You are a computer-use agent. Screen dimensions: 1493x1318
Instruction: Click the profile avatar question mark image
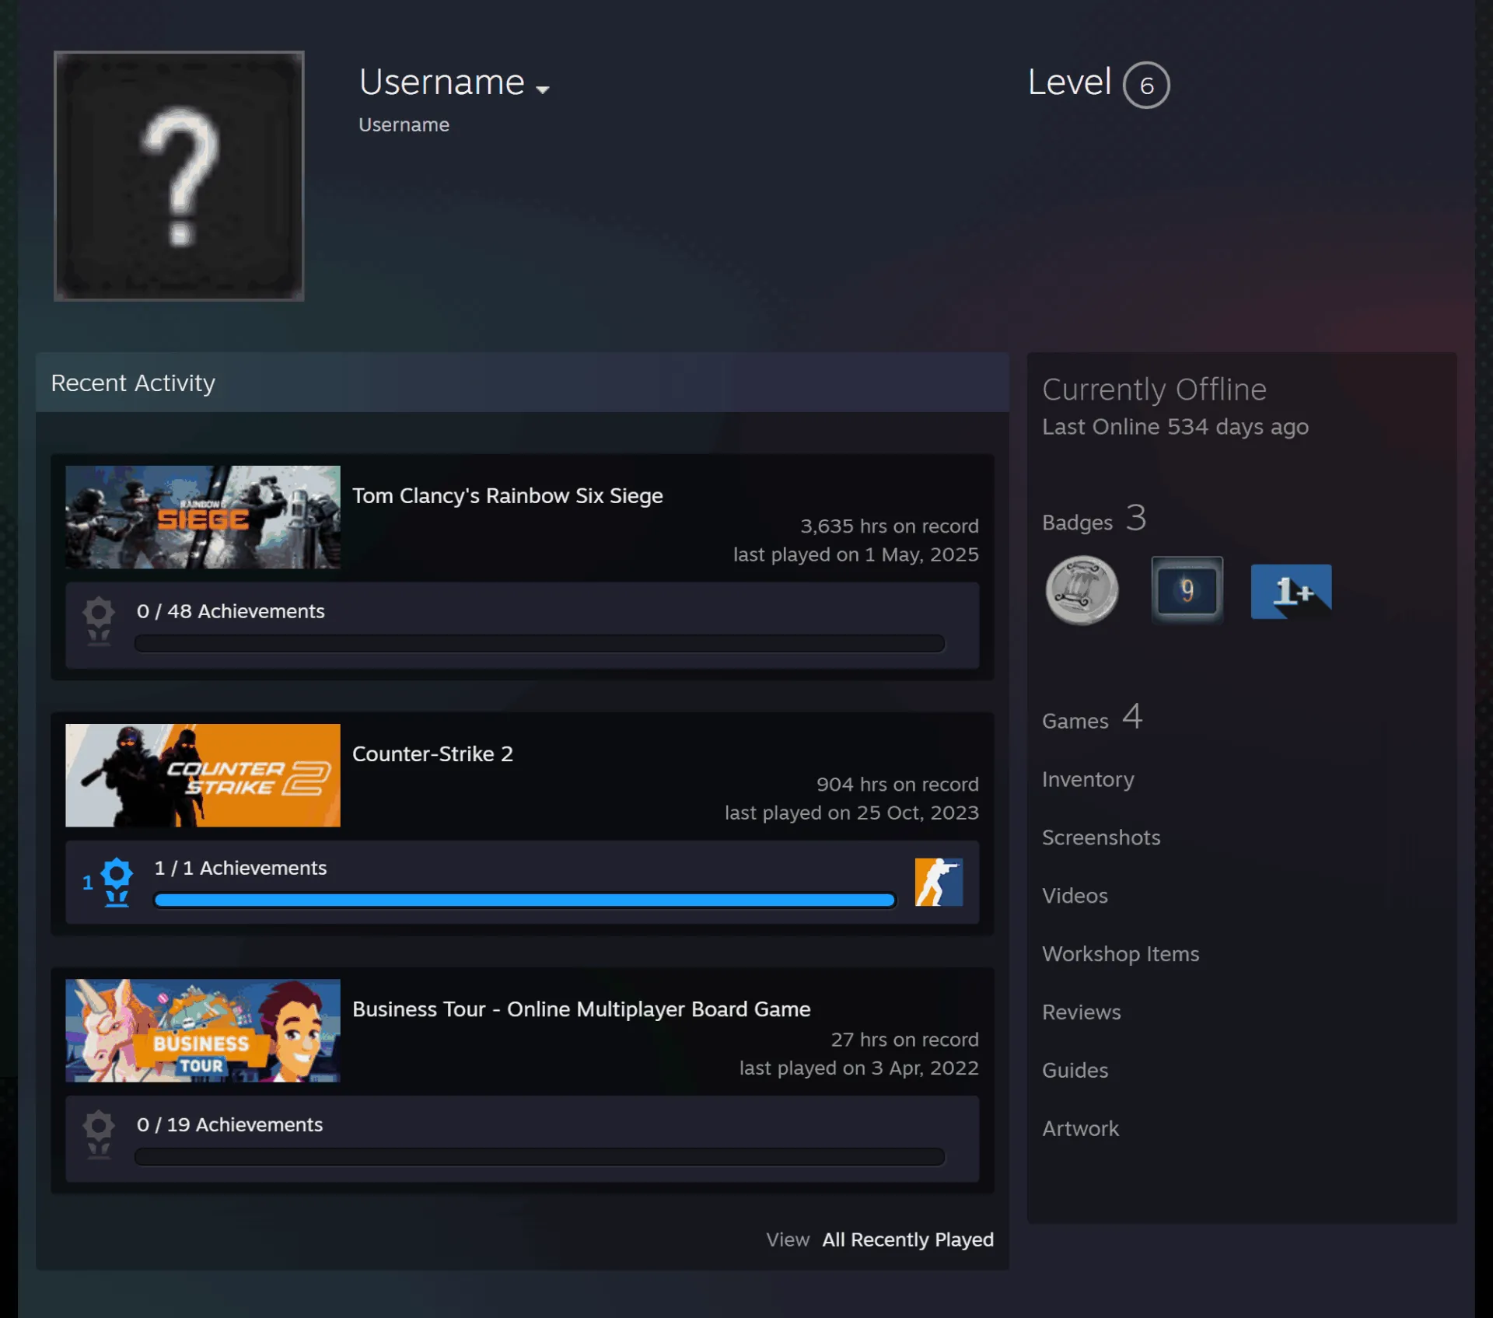(179, 176)
